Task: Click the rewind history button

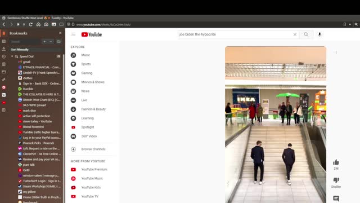Action: [18, 24]
